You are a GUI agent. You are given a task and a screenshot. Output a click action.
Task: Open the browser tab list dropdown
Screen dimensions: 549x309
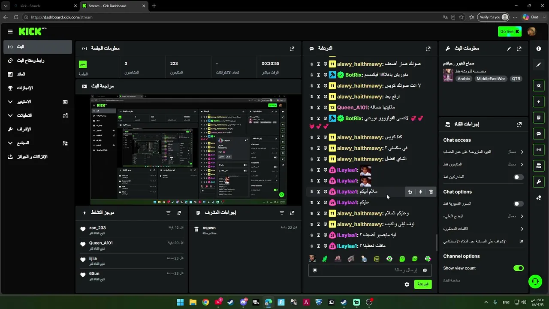(6, 6)
